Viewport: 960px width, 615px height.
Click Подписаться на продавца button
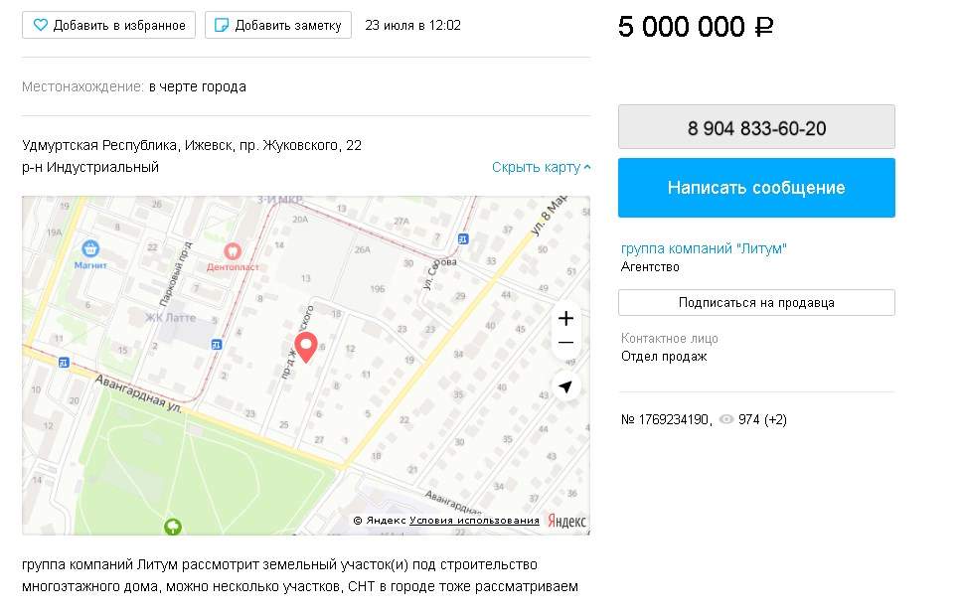point(756,302)
